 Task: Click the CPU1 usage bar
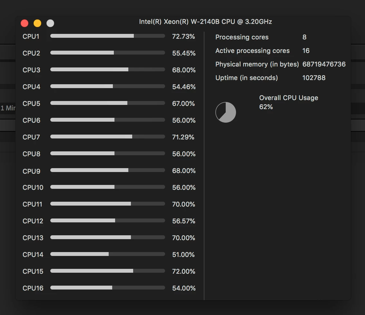pos(108,36)
